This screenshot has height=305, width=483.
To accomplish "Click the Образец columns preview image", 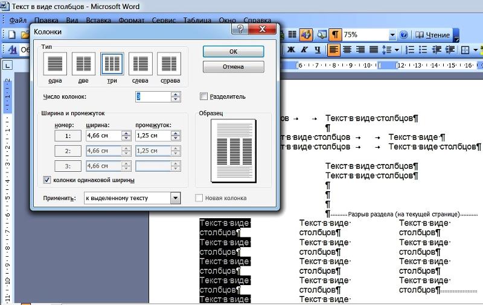I will pyautogui.click(x=233, y=151).
